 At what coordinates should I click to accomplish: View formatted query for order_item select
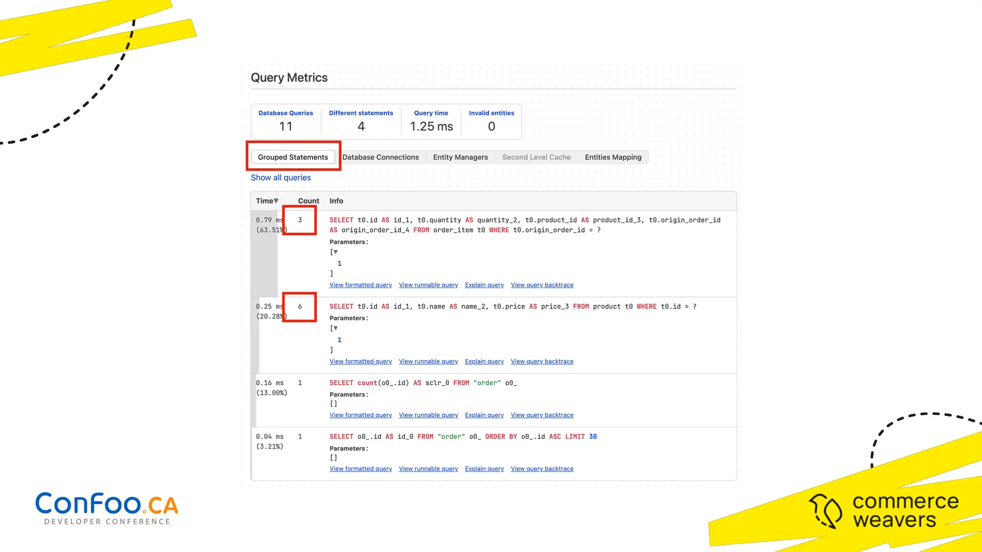pyautogui.click(x=361, y=285)
